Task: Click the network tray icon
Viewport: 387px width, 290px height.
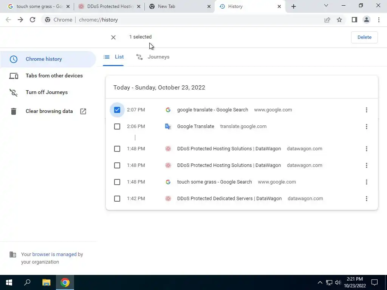Action: (329, 282)
